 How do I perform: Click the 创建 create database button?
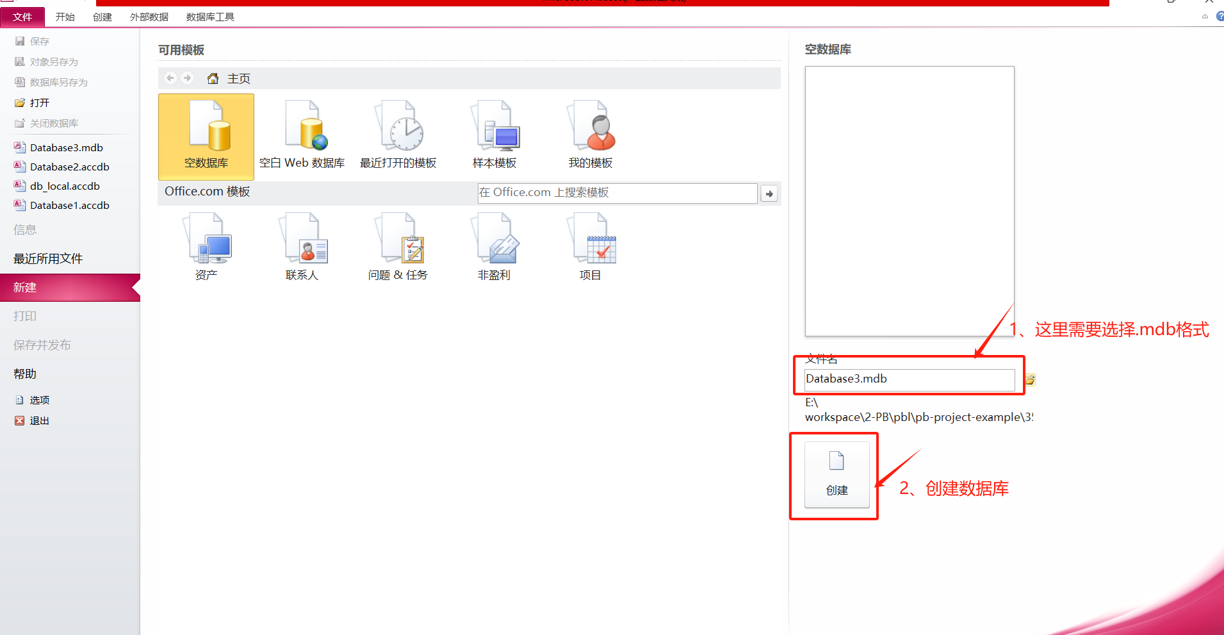coord(837,475)
